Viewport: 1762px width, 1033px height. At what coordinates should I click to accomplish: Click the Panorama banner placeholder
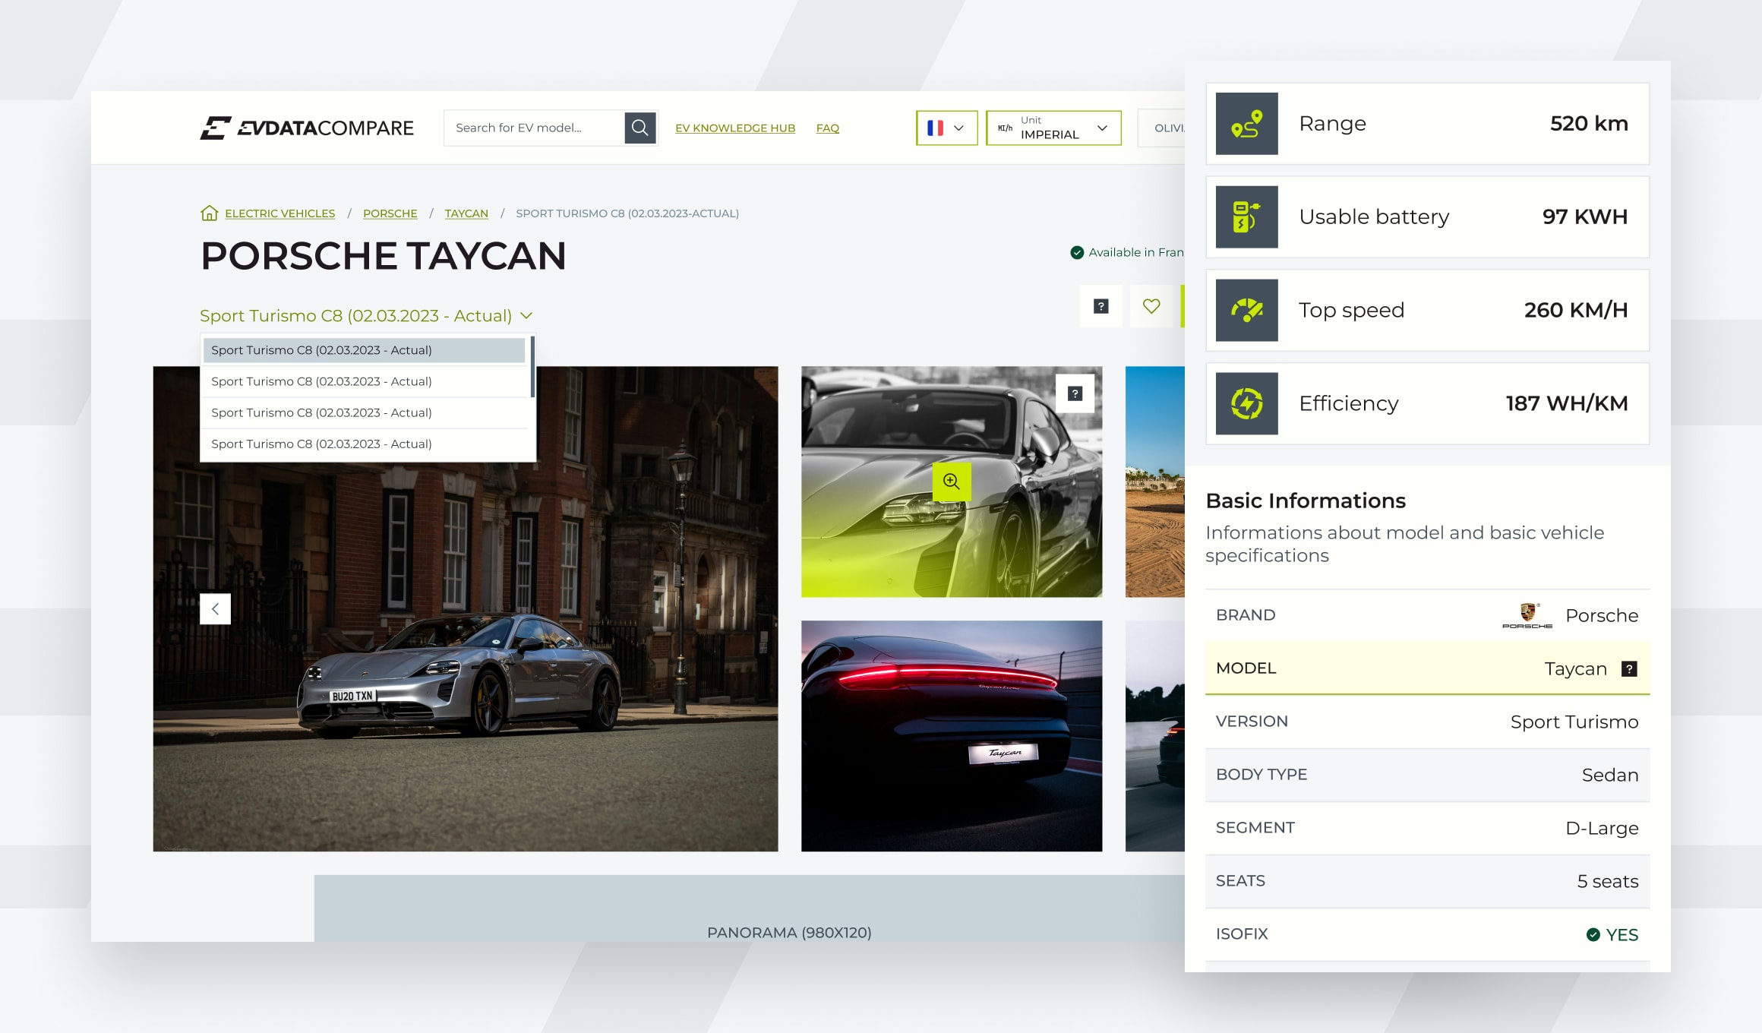750,908
